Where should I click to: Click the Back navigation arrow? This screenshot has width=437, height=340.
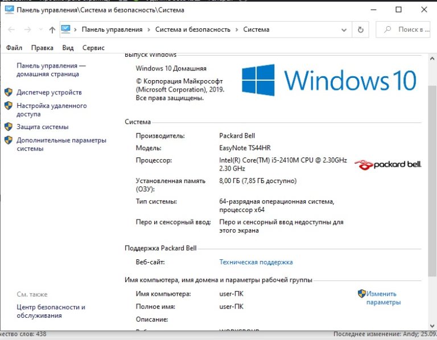(x=11, y=30)
